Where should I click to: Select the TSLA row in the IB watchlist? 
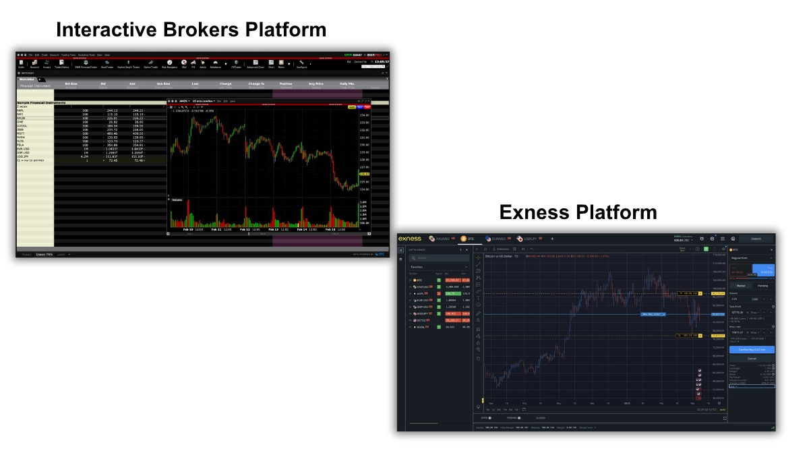pos(91,145)
